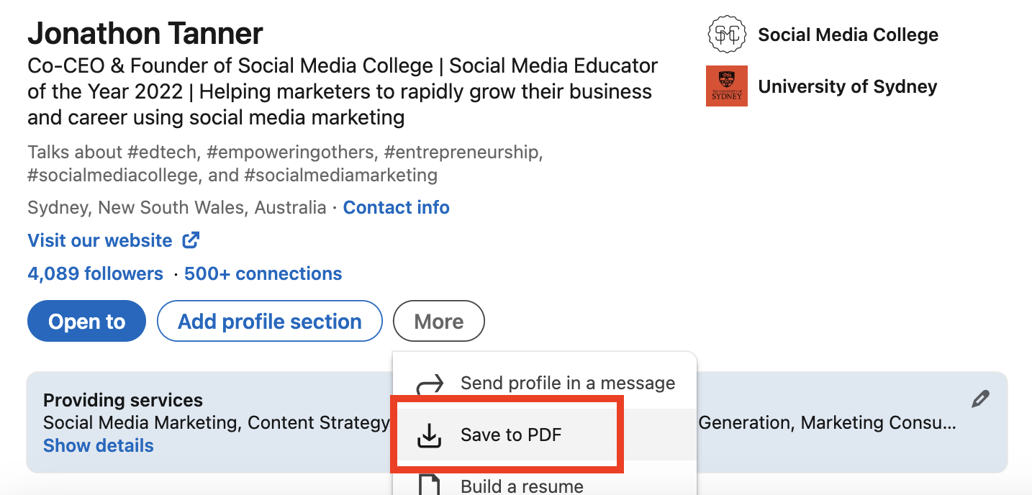Click the Save to PDF download icon
The width and height of the screenshot is (1032, 495).
[430, 435]
